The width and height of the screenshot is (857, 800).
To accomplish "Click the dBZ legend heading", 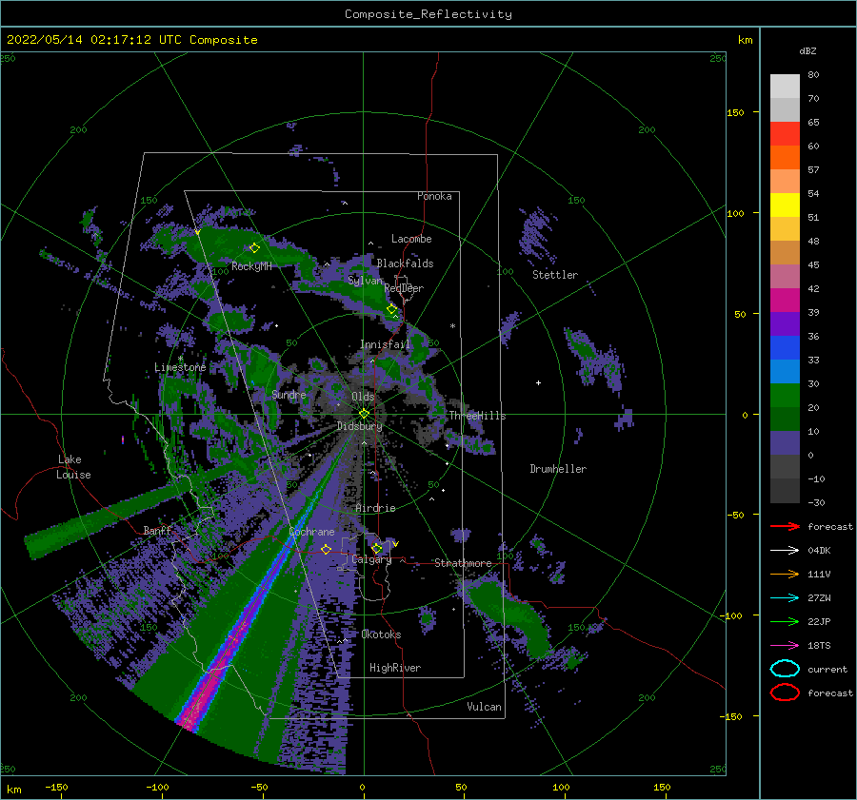I will pos(807,50).
